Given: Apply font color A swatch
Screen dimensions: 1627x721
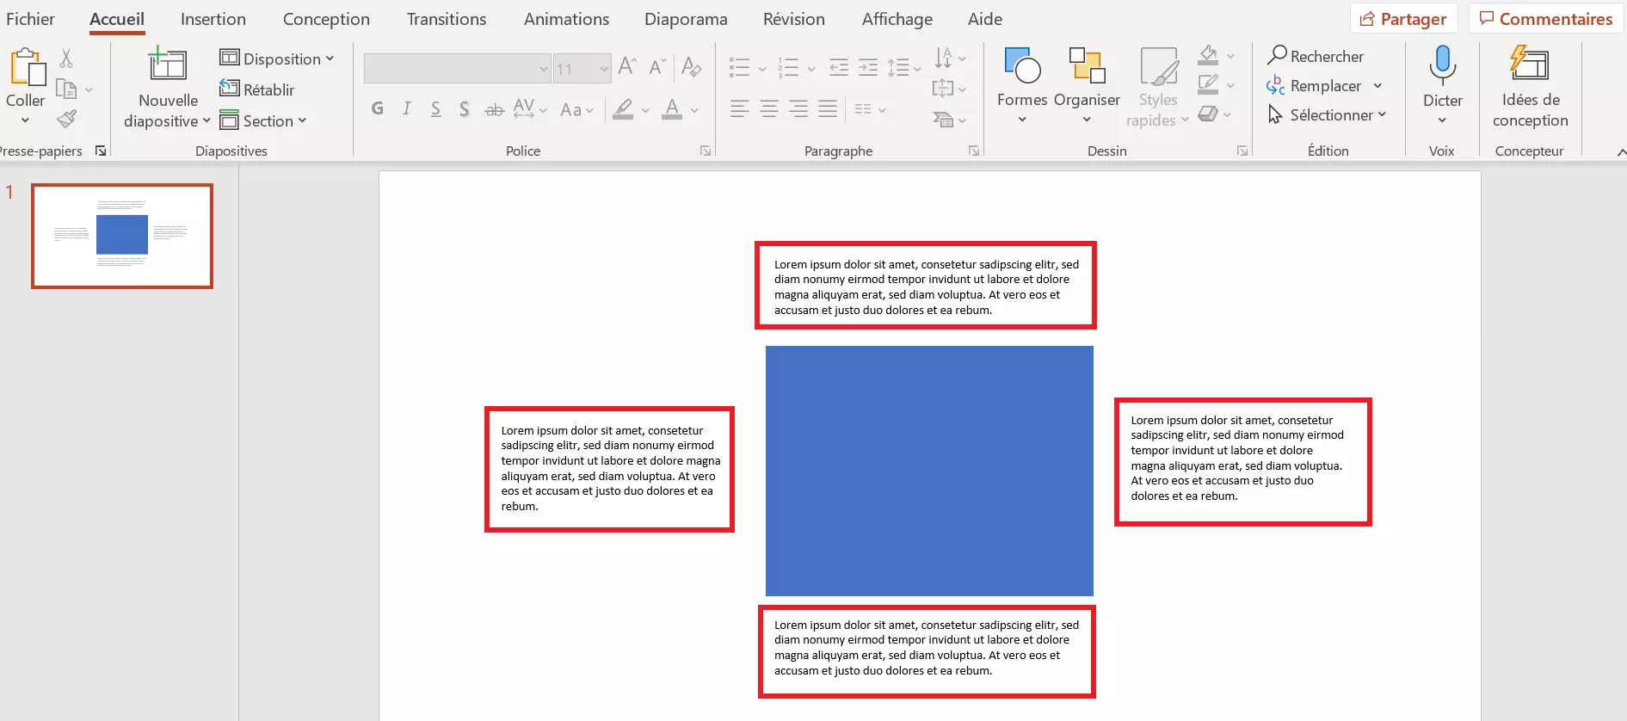Looking at the screenshot, I should (x=673, y=109).
